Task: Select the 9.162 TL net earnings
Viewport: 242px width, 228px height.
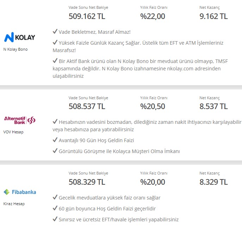Action: [x=213, y=16]
